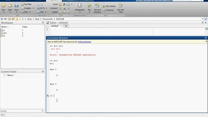Add a new editor tab with plus
208x117 pixels.
coord(66,26)
